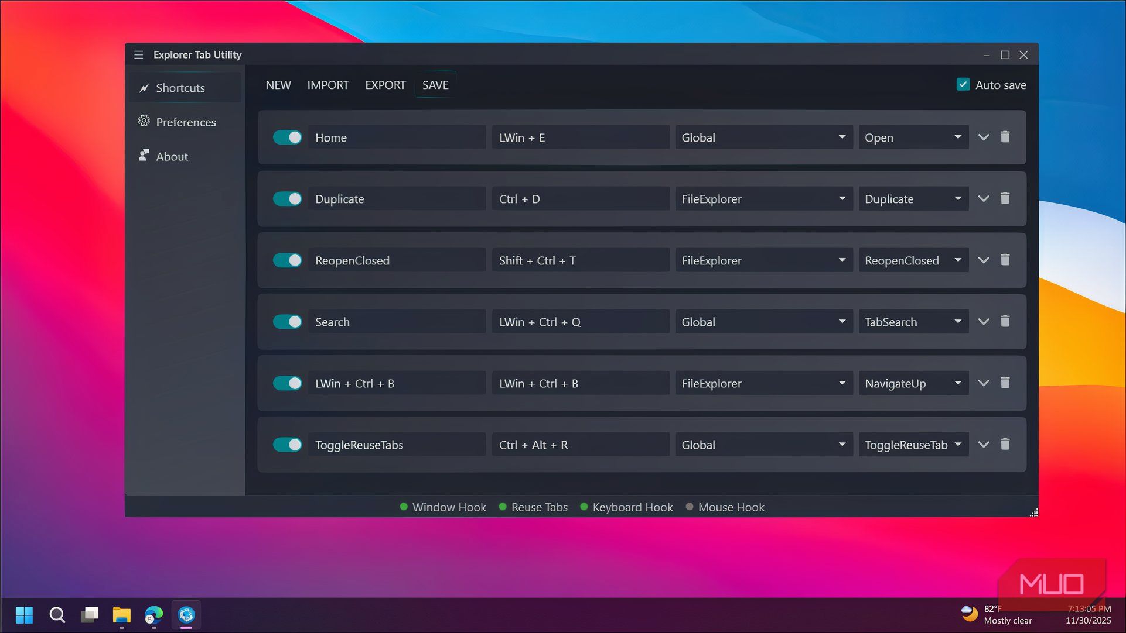Viewport: 1126px width, 633px height.
Task: Expand ReopenClosed row details chevron
Action: [984, 260]
